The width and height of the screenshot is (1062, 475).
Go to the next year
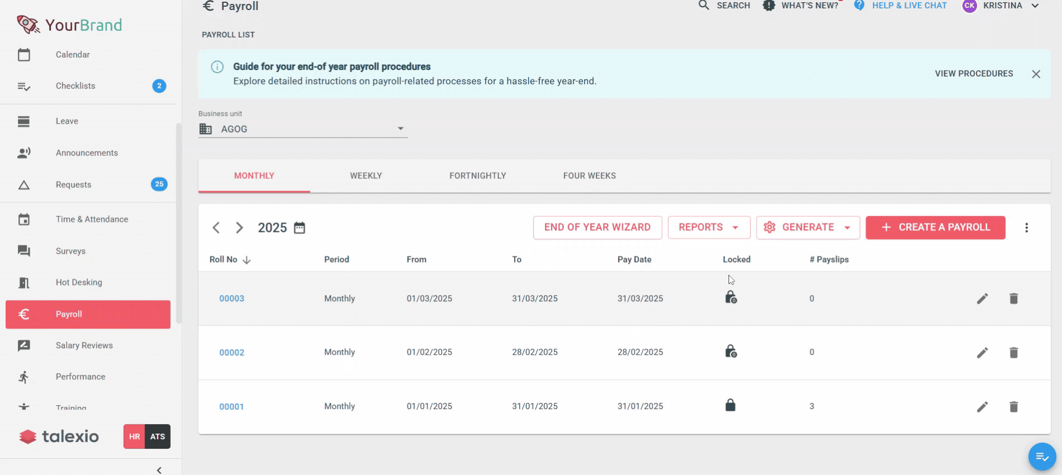239,228
